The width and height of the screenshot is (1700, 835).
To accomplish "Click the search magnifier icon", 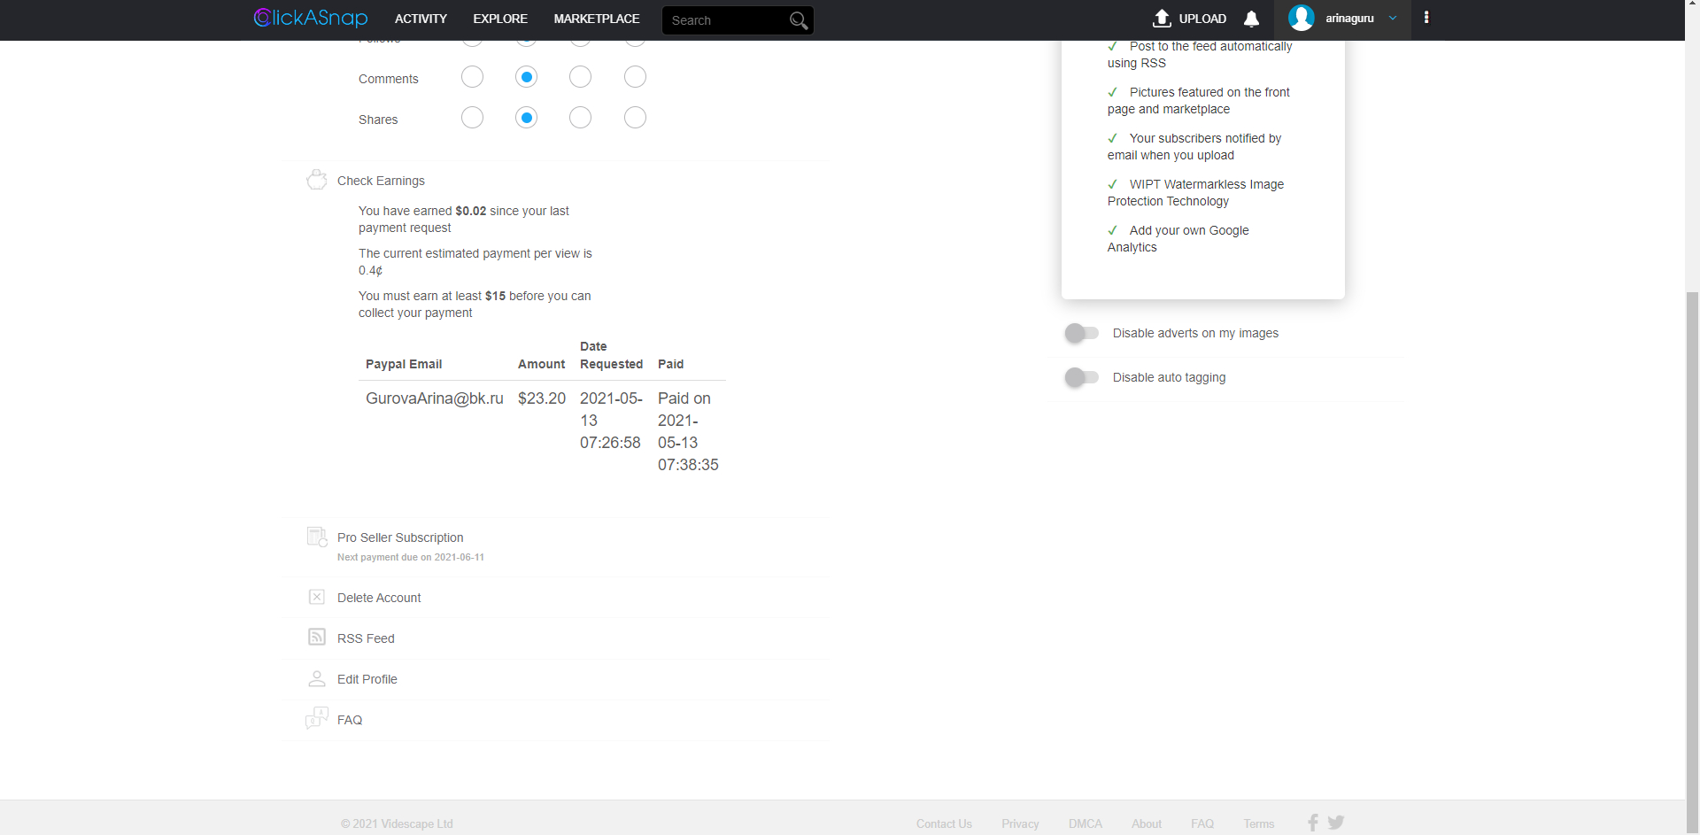I will click(798, 20).
